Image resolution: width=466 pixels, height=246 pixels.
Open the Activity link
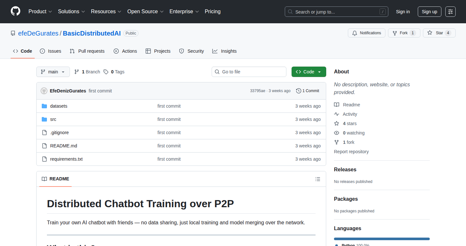tap(346, 114)
